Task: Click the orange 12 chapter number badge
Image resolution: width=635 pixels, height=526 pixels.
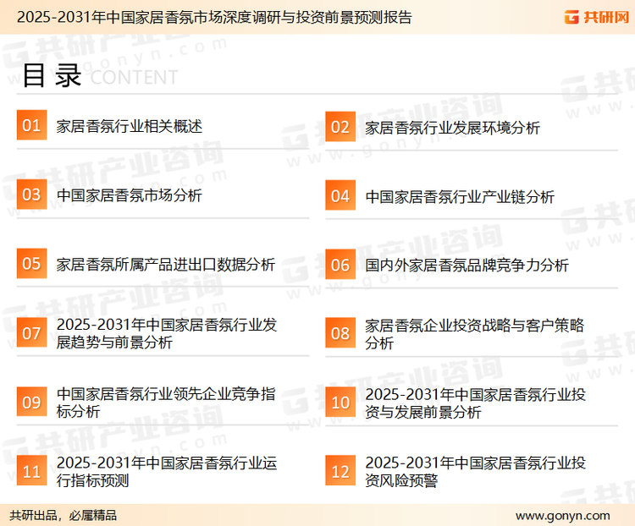Action: tap(340, 470)
